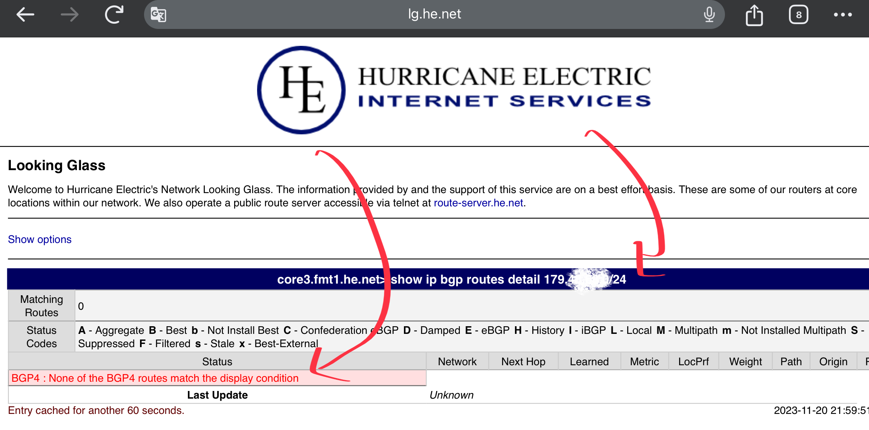
Task: Reload the lg.he.net page
Action: click(x=114, y=14)
